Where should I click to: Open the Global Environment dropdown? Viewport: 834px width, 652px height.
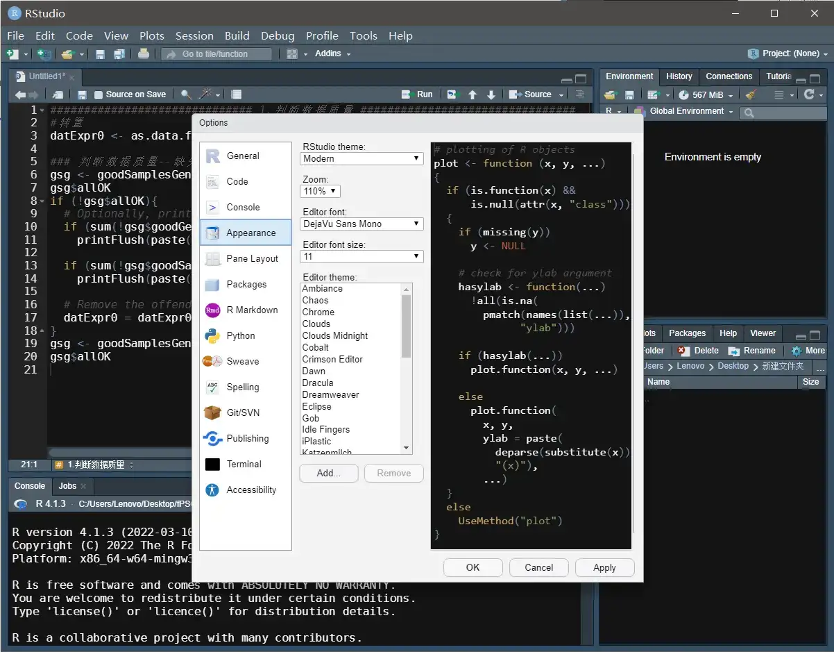tap(683, 111)
